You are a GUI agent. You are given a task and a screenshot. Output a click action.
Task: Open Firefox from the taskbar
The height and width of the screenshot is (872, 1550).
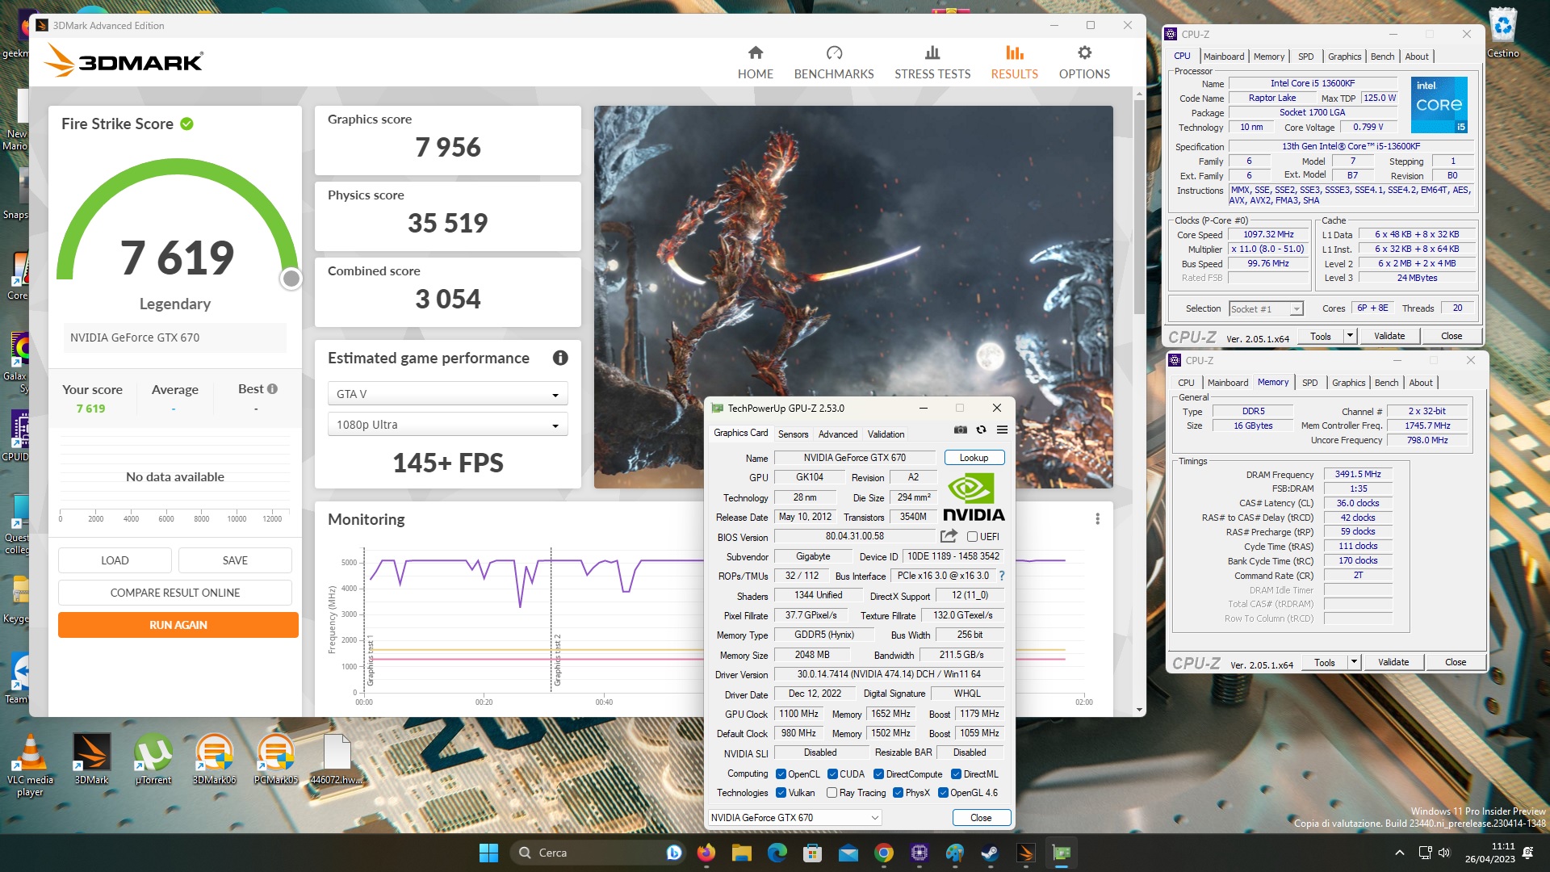click(706, 853)
